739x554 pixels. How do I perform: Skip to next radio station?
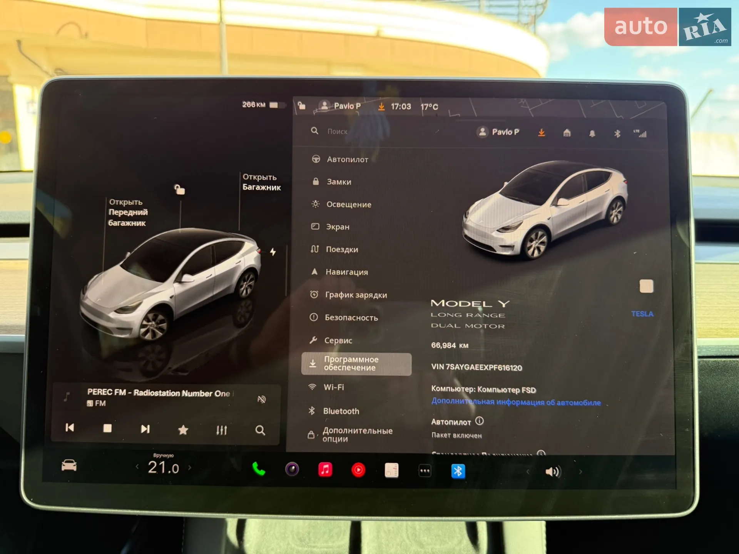click(x=145, y=429)
